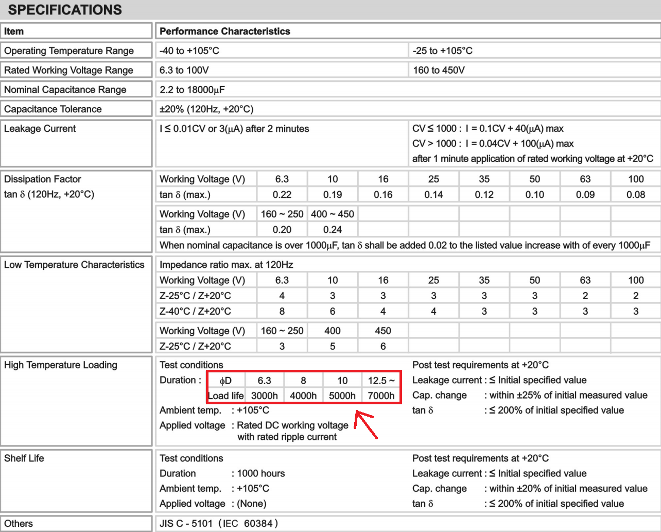Select 'JIS C - 5101 (IEC 60384)' text
Screen dimensions: 661x532
click(219, 524)
